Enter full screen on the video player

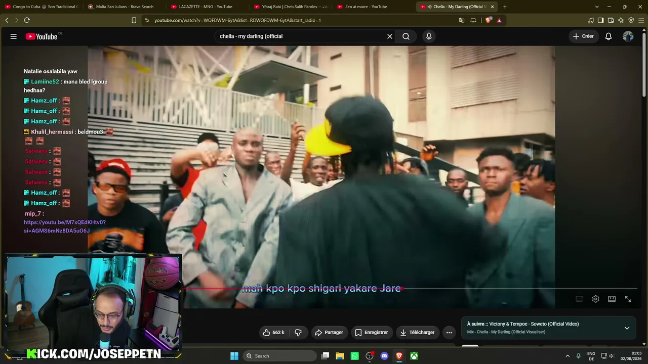point(628,299)
